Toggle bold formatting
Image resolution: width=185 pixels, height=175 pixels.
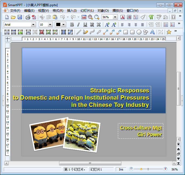72,25
